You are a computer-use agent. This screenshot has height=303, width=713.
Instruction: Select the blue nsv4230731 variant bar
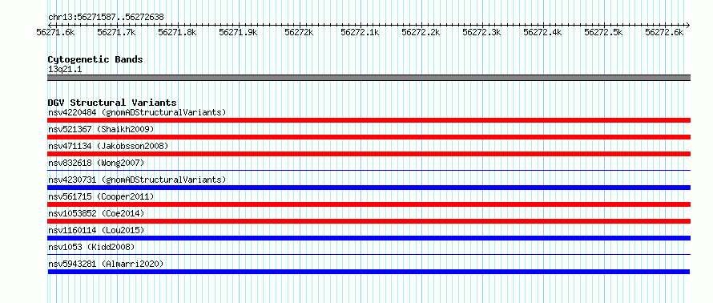pos(369,188)
